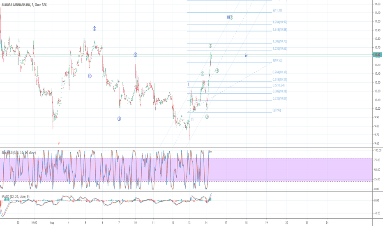Click the 0.5(10.24) Fibonacci level label

tap(279, 85)
